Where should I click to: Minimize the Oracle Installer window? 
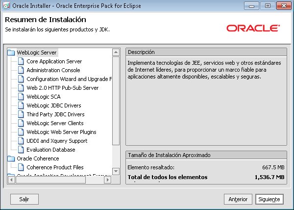(x=251, y=6)
